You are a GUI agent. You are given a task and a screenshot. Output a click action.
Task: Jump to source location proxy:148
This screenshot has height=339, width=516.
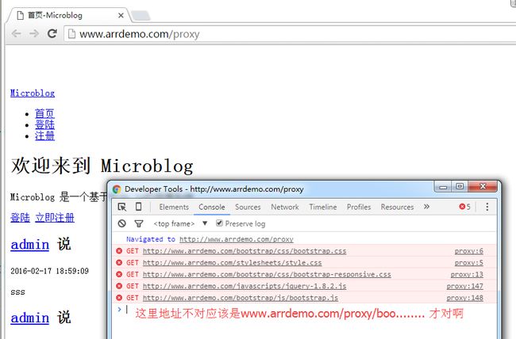tap(465, 298)
